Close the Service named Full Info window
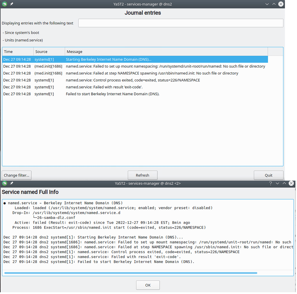Image resolution: width=297 pixels, height=294 pixels. pyautogui.click(x=291, y=183)
